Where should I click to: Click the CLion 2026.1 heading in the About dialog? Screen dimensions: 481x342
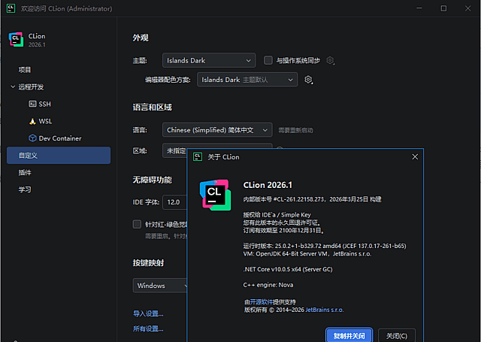[x=268, y=185]
